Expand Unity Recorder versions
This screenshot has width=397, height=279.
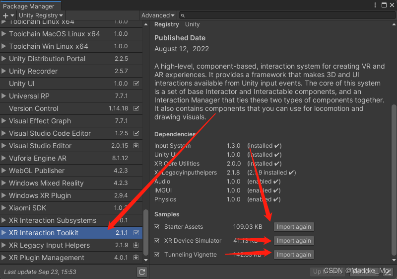tap(3, 71)
